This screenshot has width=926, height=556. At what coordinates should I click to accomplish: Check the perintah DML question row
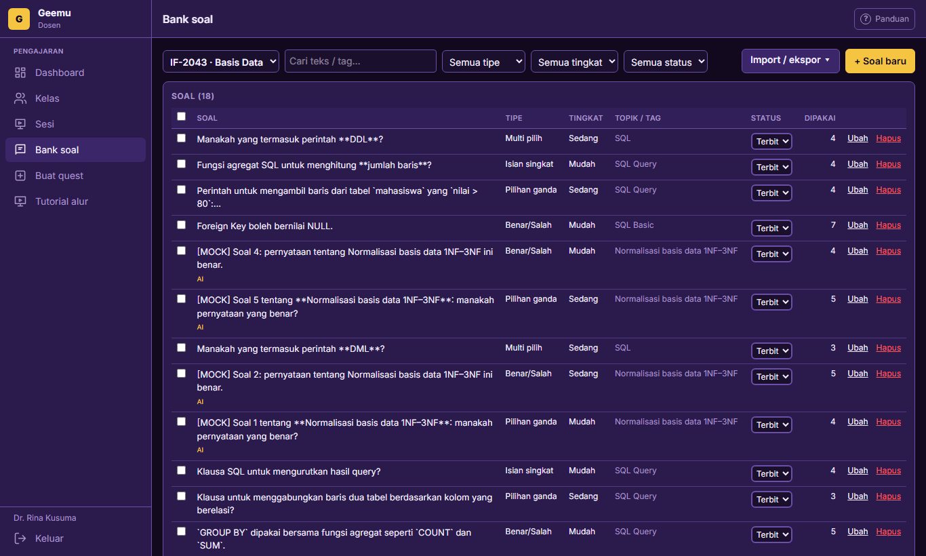coord(181,347)
